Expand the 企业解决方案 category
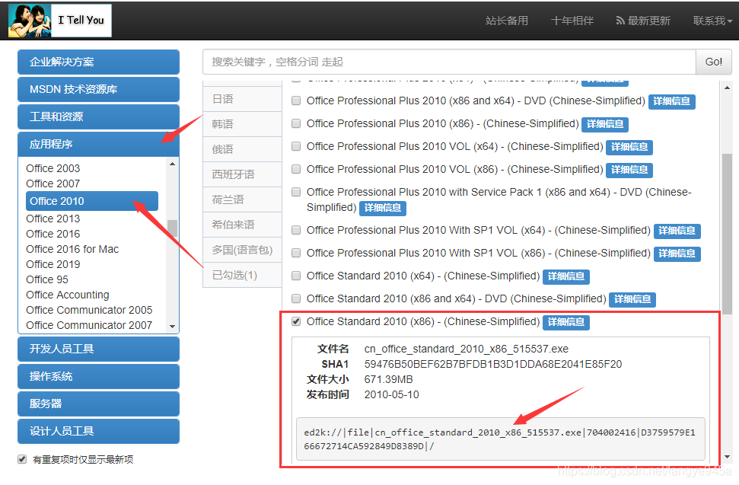 pyautogui.click(x=98, y=62)
